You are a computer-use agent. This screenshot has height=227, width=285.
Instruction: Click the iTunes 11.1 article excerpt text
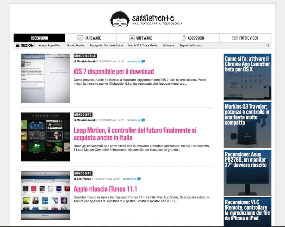(x=142, y=199)
